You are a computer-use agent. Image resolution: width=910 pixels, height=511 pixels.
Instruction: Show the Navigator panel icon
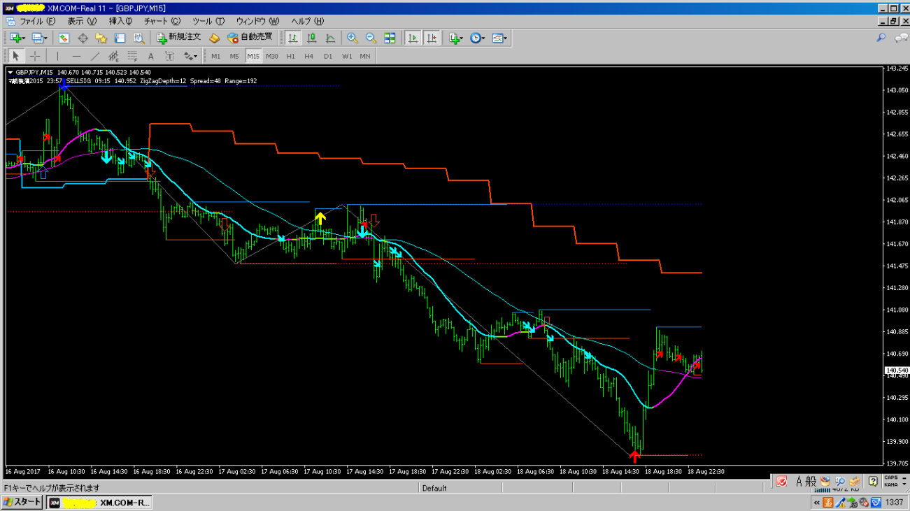coord(101,38)
